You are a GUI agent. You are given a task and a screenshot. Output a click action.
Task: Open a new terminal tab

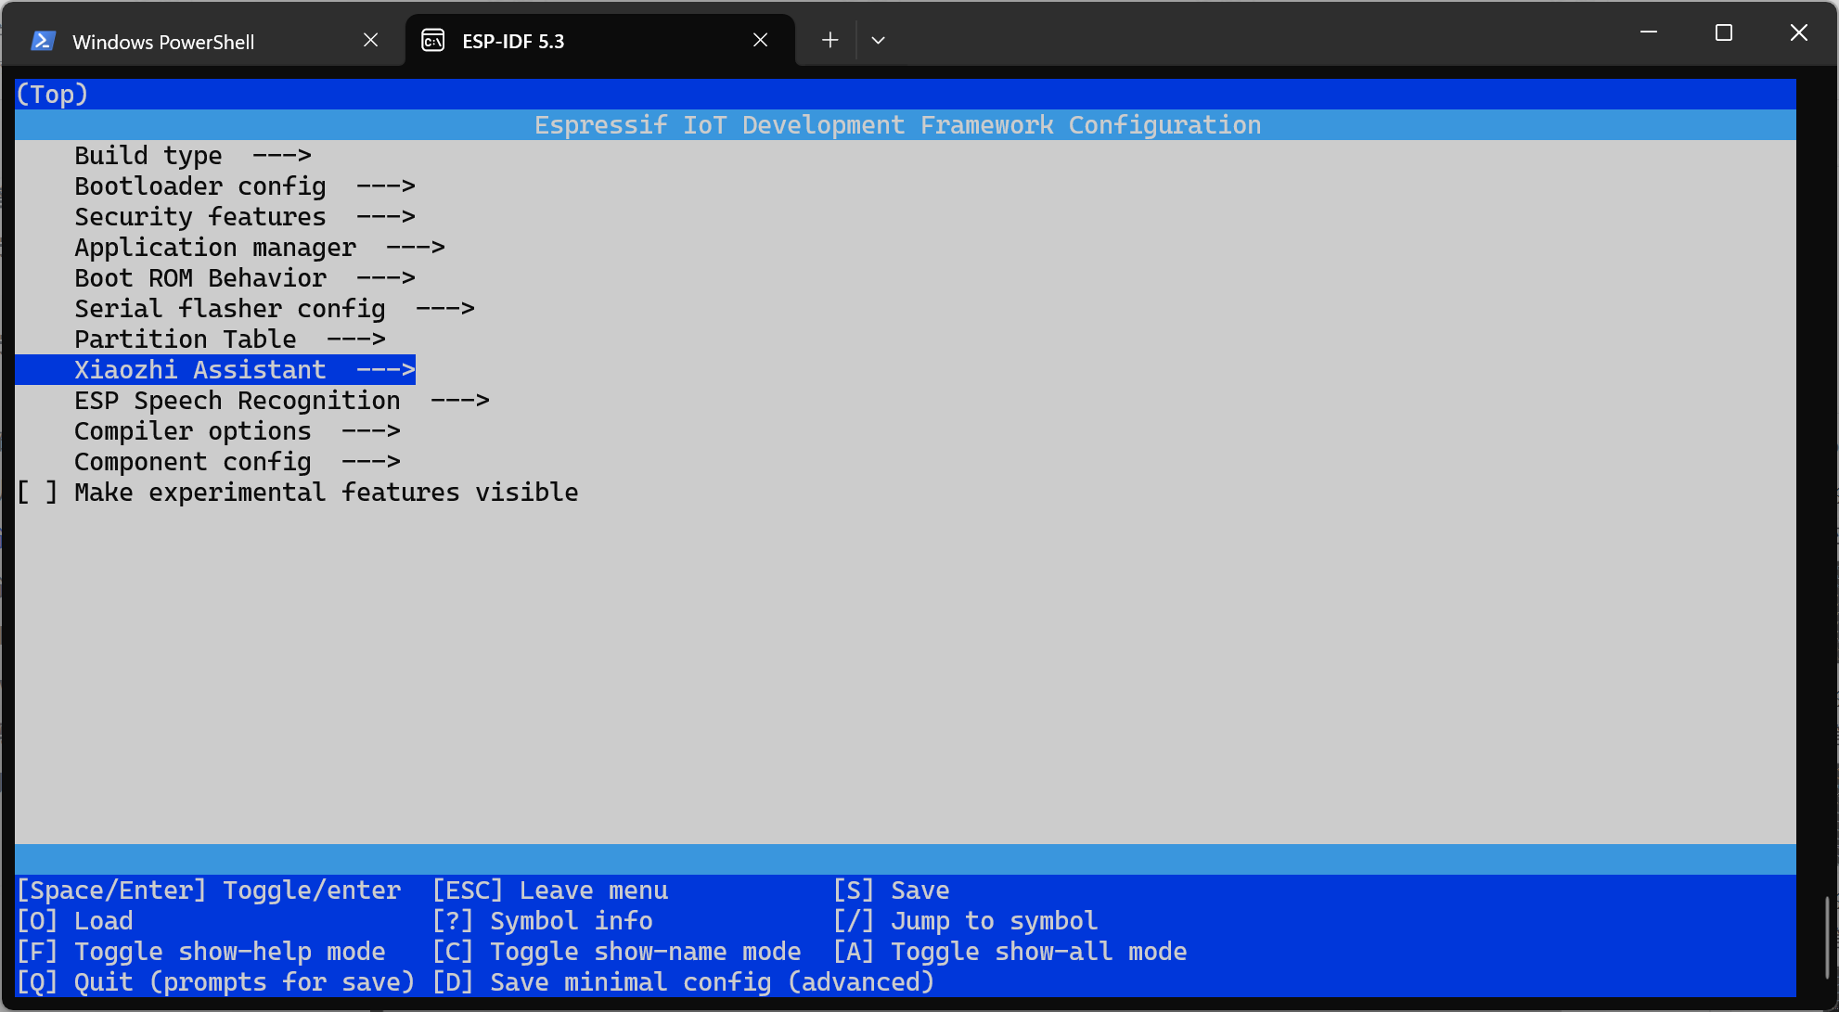(829, 40)
